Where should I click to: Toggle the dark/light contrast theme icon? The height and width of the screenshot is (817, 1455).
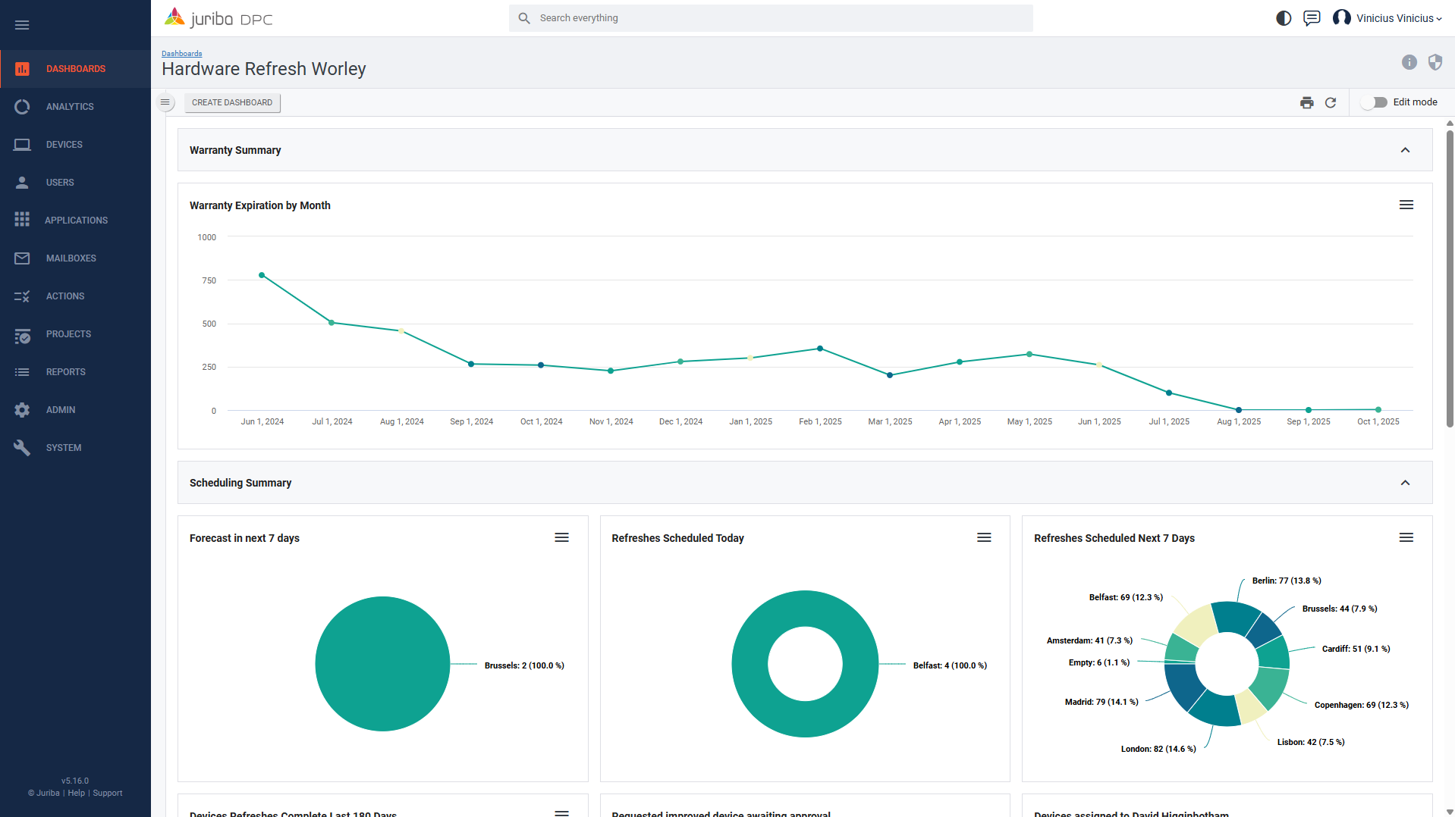click(x=1284, y=18)
